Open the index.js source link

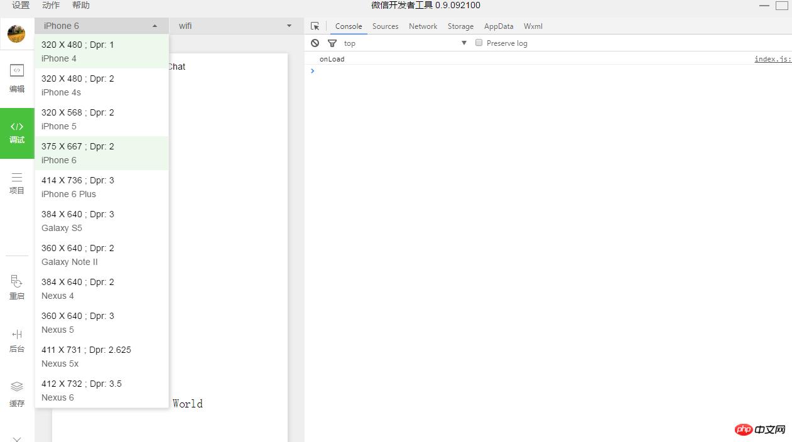tap(773, 59)
